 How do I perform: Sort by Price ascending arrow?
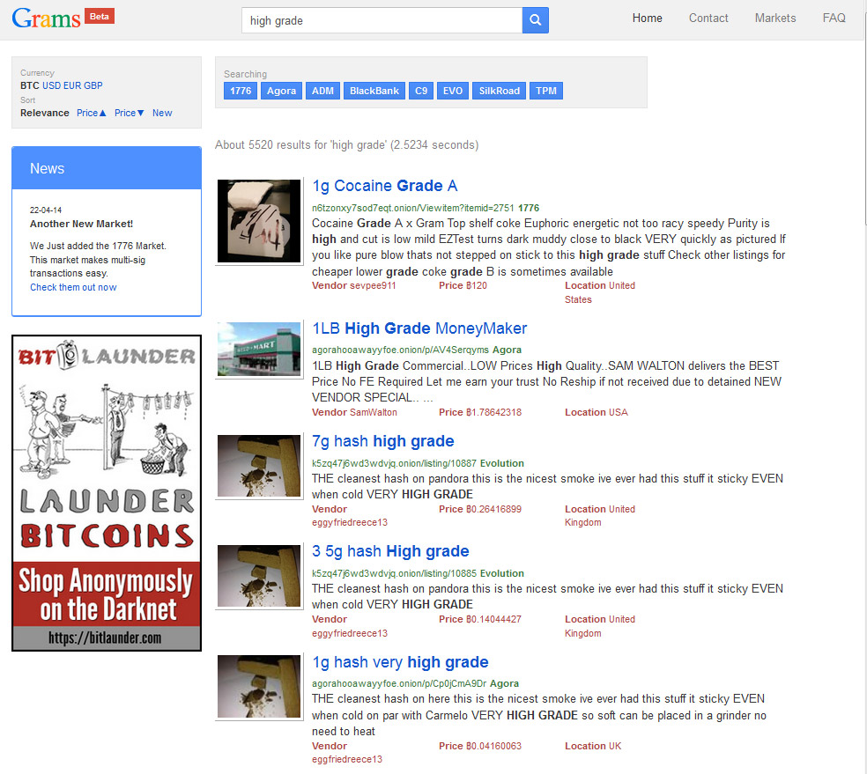(92, 113)
